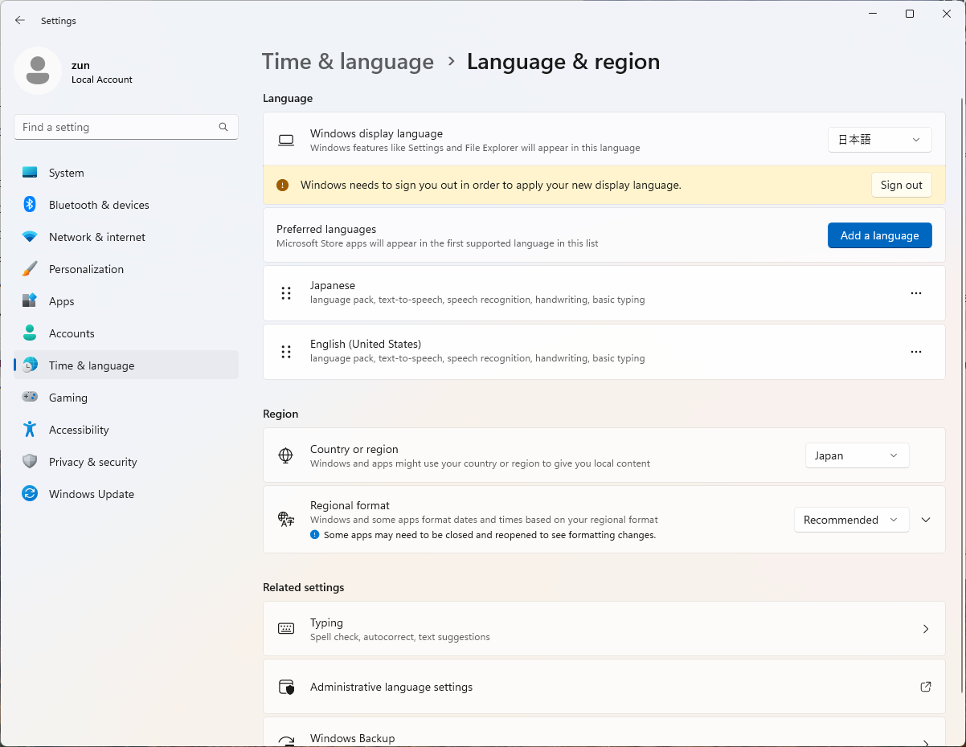
Task: Click the Typing keyboard icon
Action: click(x=286, y=629)
